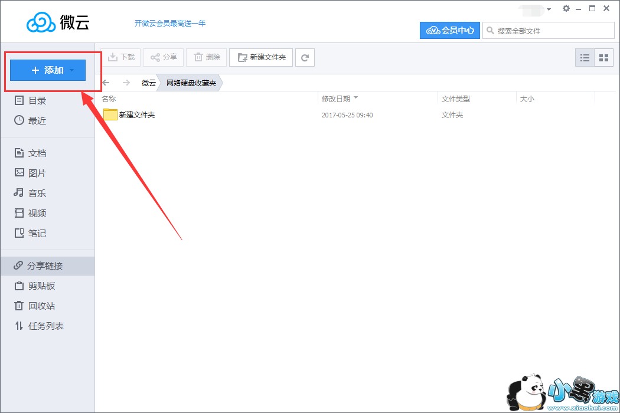Click the 搜索全部文件 search field
This screenshot has height=413, width=620.
pos(548,31)
